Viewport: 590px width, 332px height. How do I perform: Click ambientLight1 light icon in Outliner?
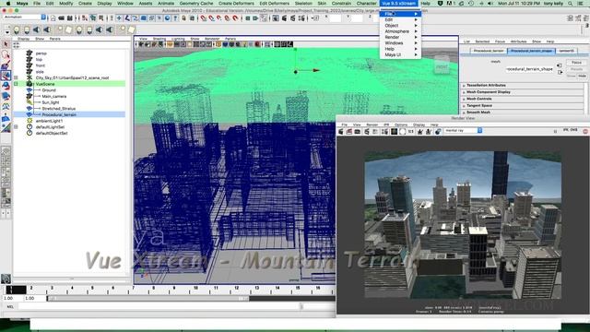click(x=29, y=121)
